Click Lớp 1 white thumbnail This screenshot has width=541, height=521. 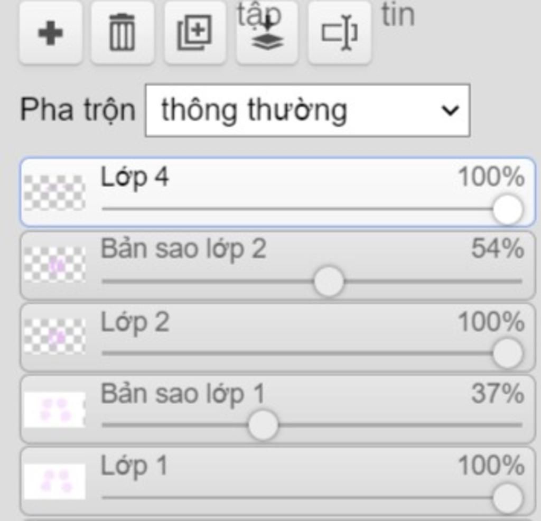[54, 481]
